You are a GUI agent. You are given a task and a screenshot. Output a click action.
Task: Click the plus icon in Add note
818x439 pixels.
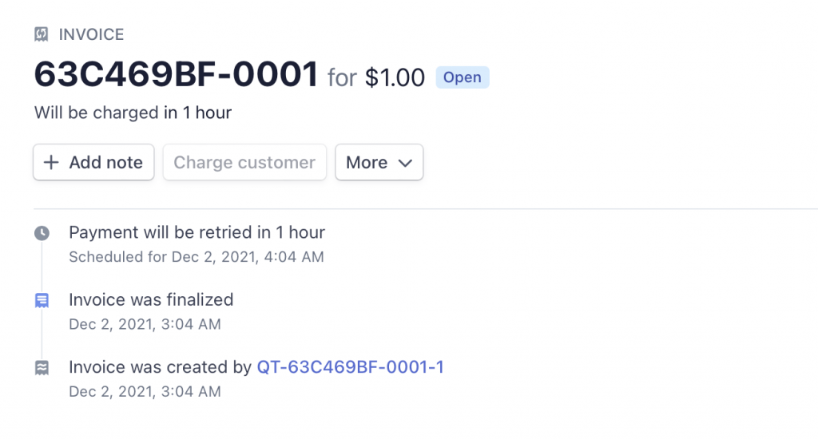tap(51, 163)
